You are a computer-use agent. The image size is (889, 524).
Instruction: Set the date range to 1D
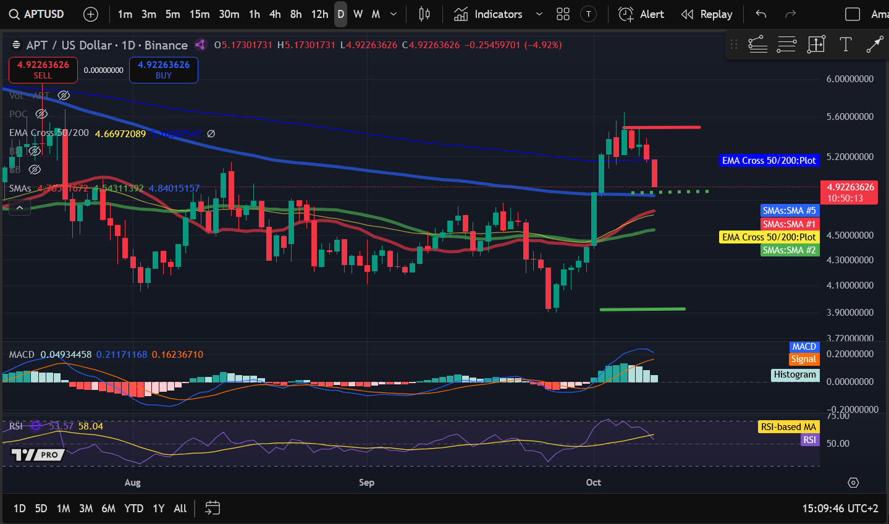click(x=20, y=509)
